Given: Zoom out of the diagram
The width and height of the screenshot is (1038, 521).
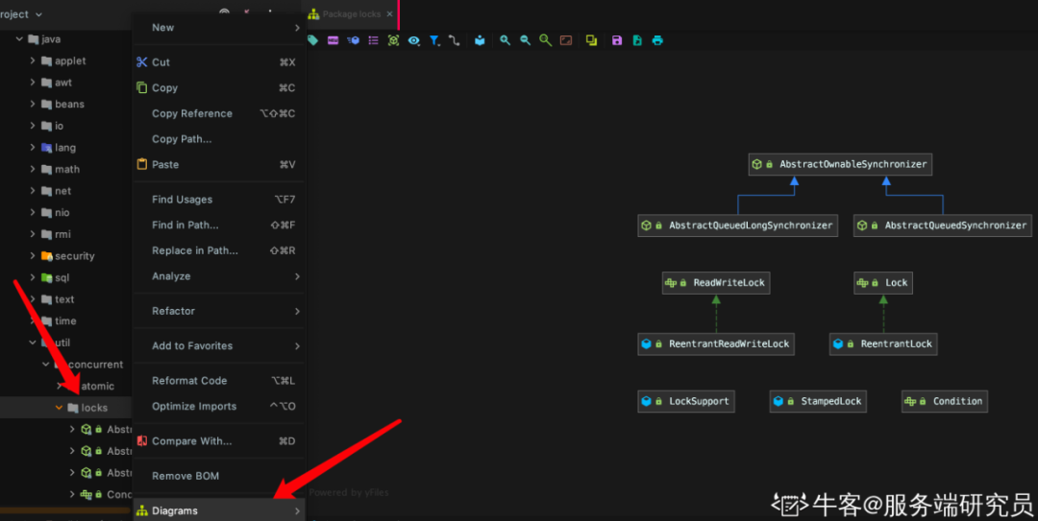Looking at the screenshot, I should (525, 40).
